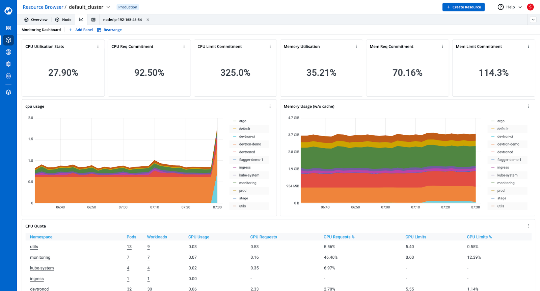Click Add Panel
This screenshot has width=540, height=291.
point(81,30)
